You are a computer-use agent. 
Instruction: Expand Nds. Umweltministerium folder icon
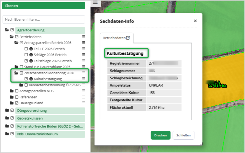(x=7, y=134)
